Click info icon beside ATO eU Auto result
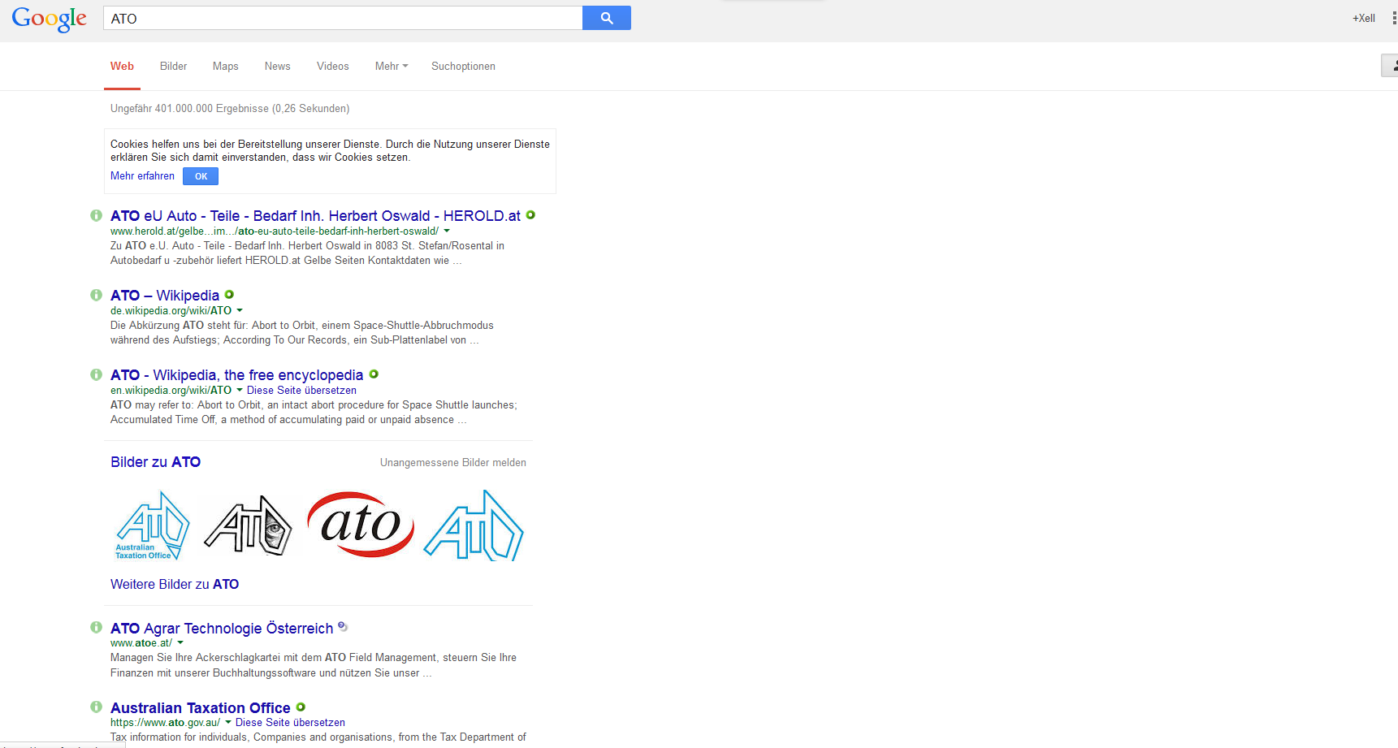Viewport: 1398px width, 748px height. click(x=96, y=215)
